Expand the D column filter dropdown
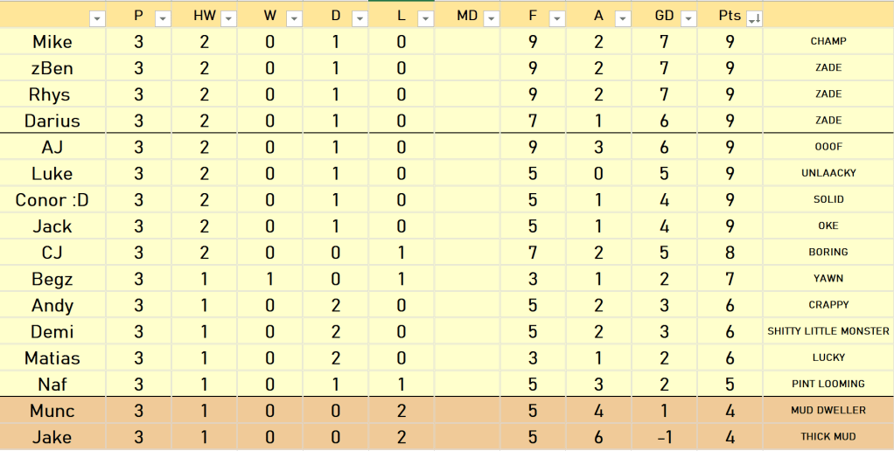The height and width of the screenshot is (451, 894). tap(360, 18)
